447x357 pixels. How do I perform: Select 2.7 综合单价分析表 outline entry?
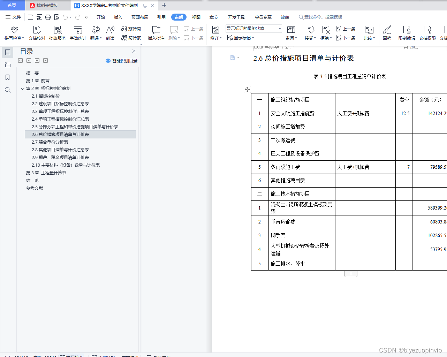coord(50,142)
